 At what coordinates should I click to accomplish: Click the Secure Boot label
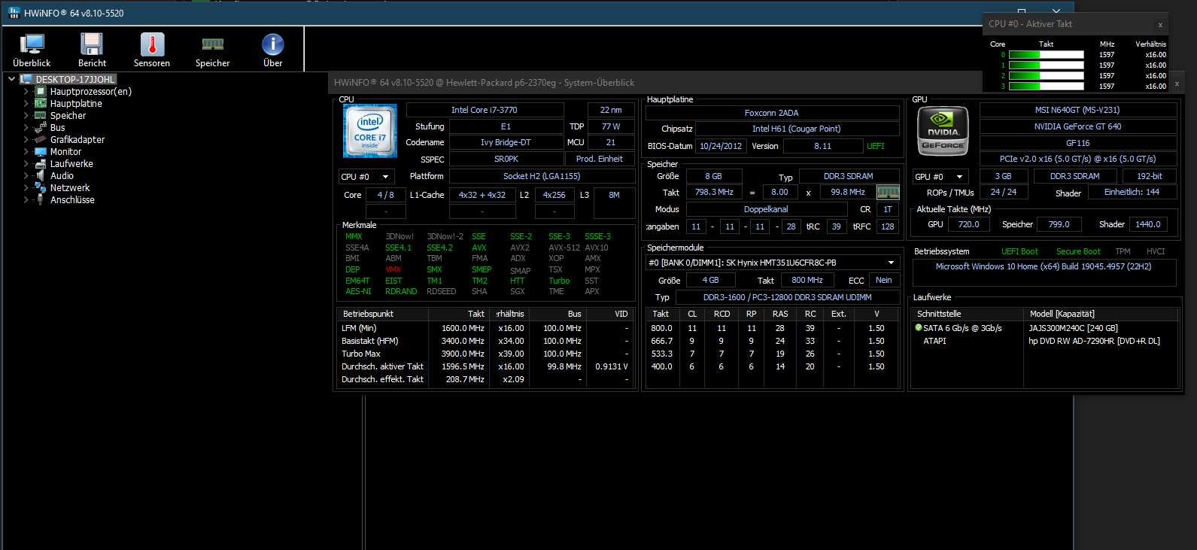pyautogui.click(x=1078, y=251)
